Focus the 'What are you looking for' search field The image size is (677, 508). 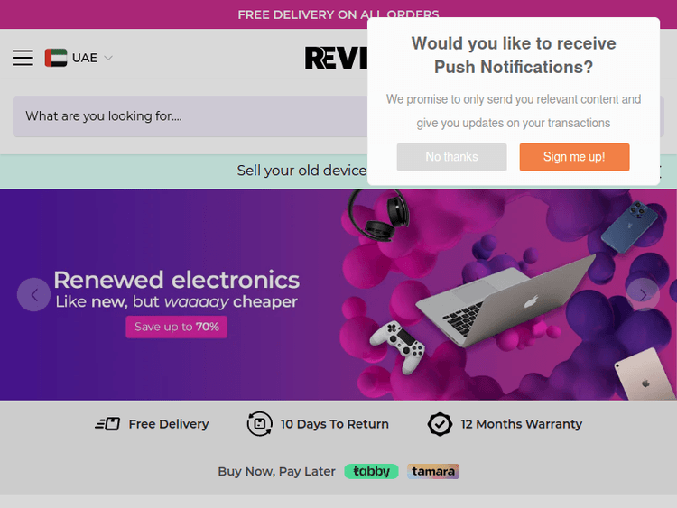pyautogui.click(x=190, y=116)
